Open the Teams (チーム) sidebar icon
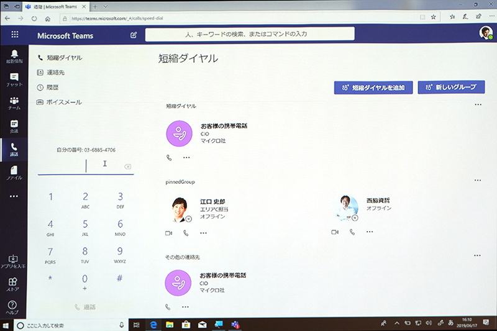Image resolution: width=497 pixels, height=331 pixels. click(x=14, y=103)
